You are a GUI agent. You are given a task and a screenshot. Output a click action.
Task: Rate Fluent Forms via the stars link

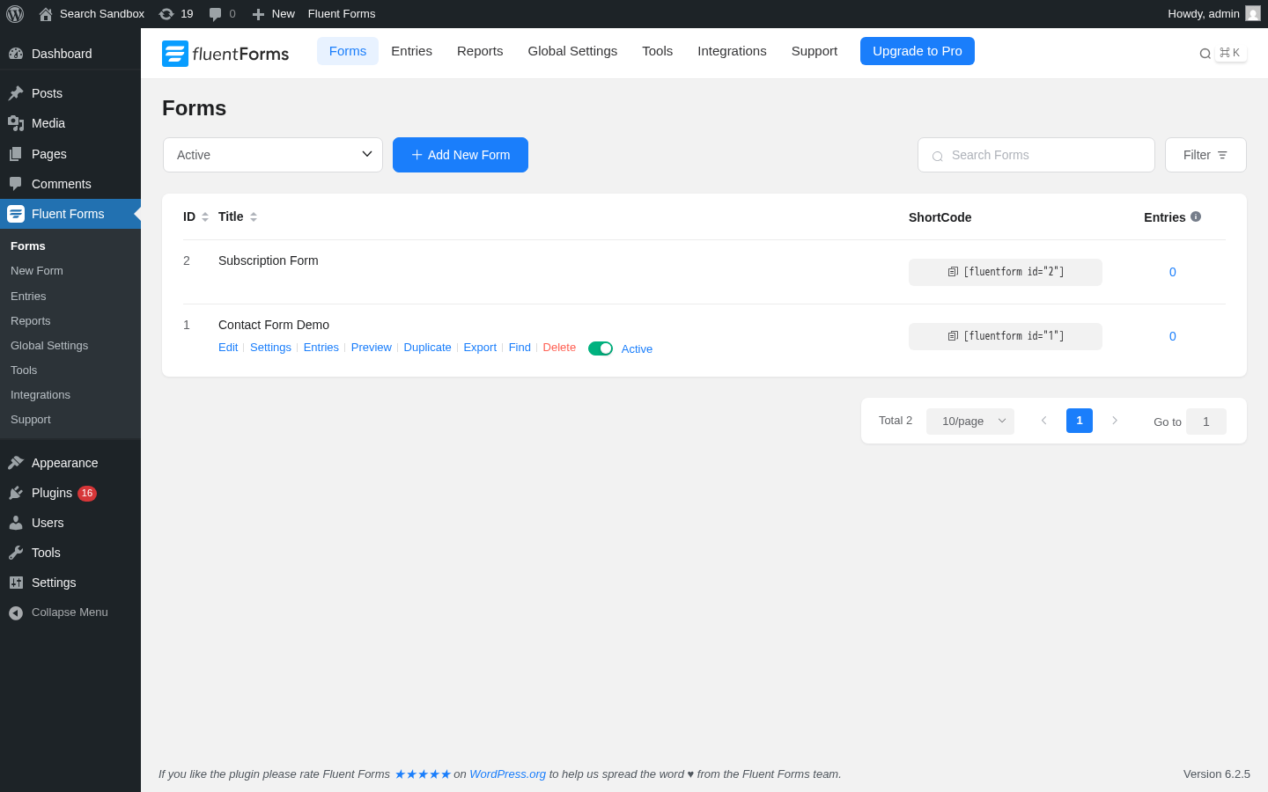tap(423, 774)
